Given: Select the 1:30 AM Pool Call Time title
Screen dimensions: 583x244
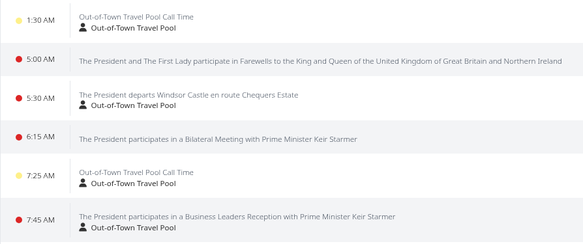Looking at the screenshot, I should click(136, 17).
